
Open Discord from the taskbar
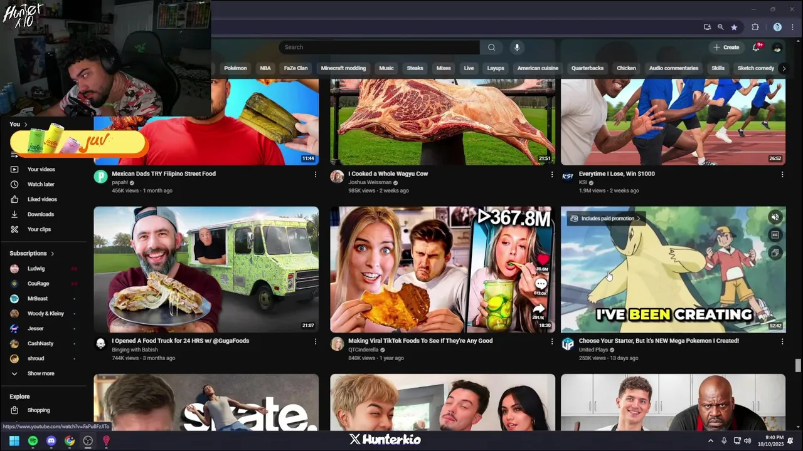51,441
